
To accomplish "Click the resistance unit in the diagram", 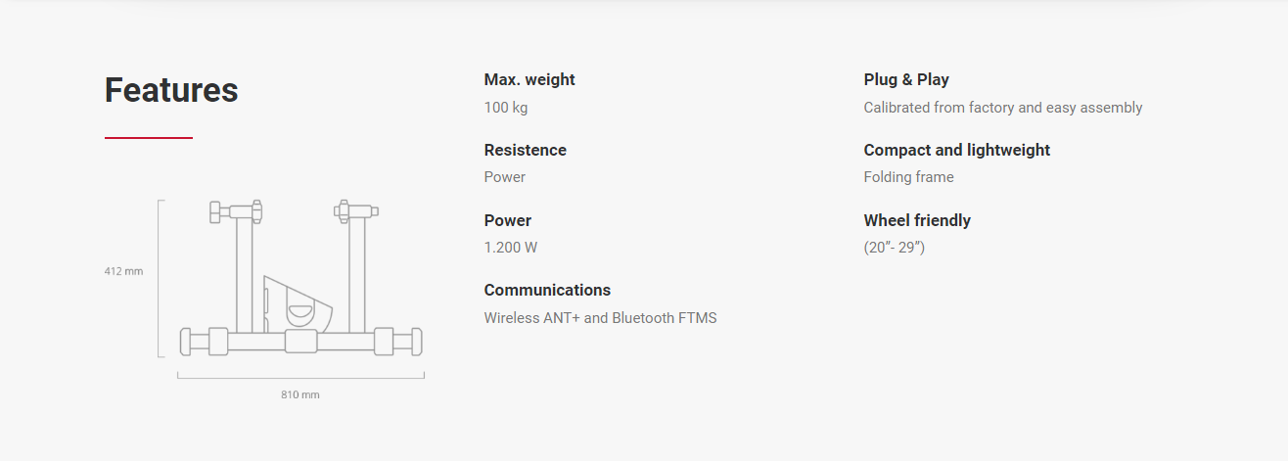I will pyautogui.click(x=298, y=303).
